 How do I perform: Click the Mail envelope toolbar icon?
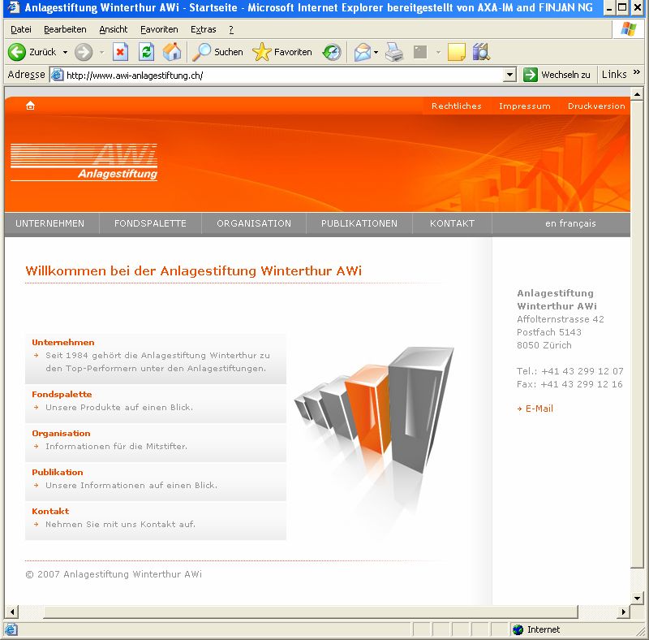[x=362, y=52]
